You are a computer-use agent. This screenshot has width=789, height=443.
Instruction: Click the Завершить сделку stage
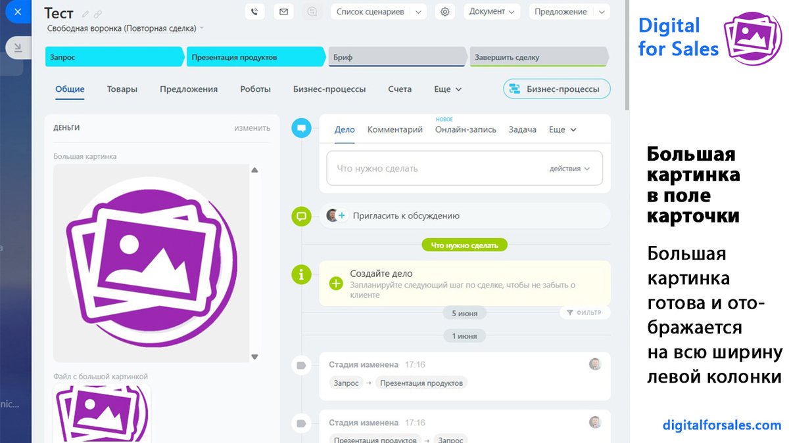click(538, 57)
